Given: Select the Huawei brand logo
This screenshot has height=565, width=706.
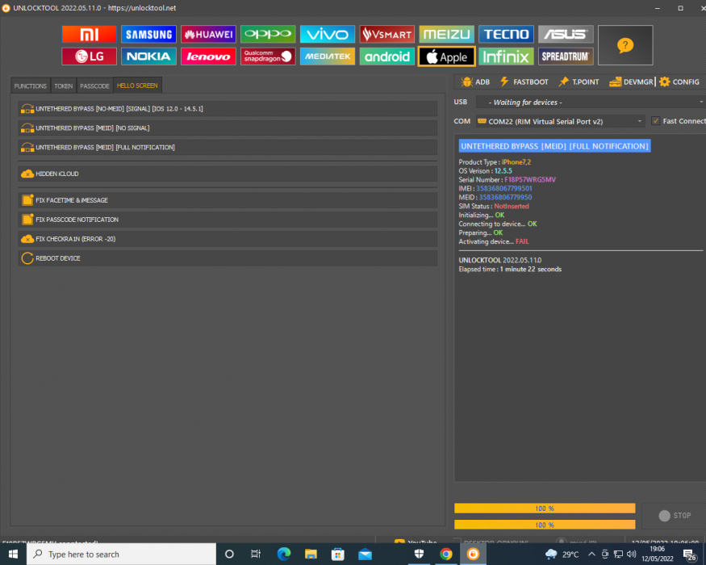Looking at the screenshot, I should click(x=208, y=34).
